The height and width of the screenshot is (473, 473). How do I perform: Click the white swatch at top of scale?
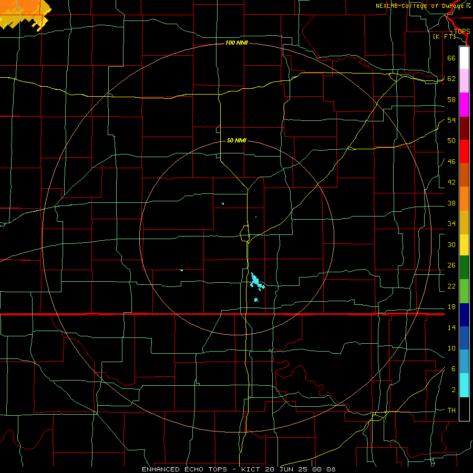coord(464,58)
